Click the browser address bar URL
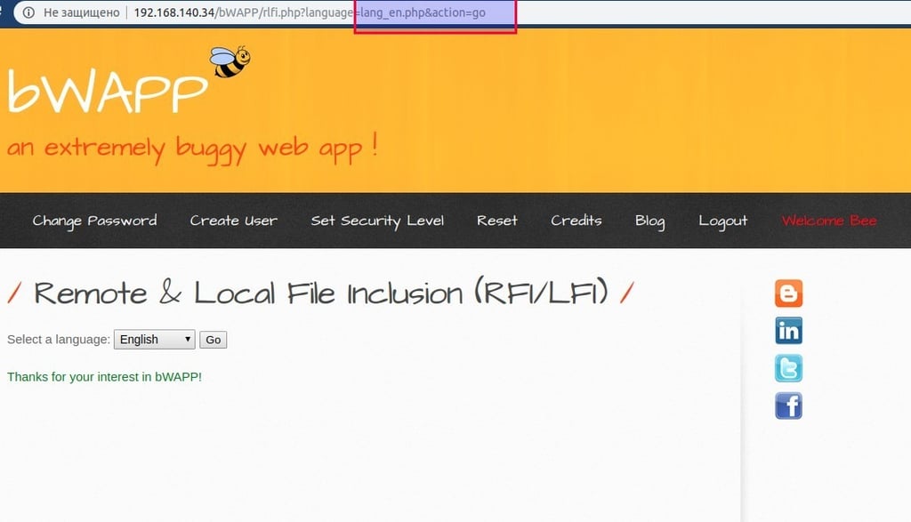 [x=310, y=12]
